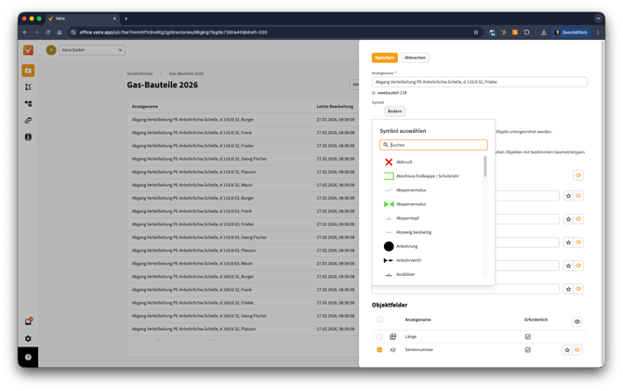
Task: Click the Abbrechen button
Action: [x=416, y=58]
